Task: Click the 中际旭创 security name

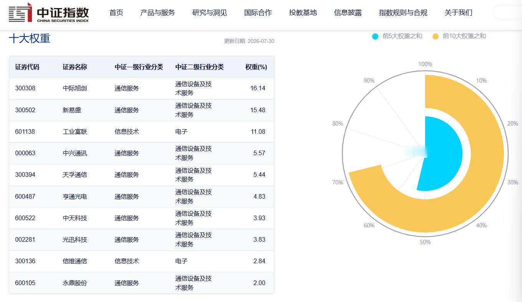Action: (75, 88)
